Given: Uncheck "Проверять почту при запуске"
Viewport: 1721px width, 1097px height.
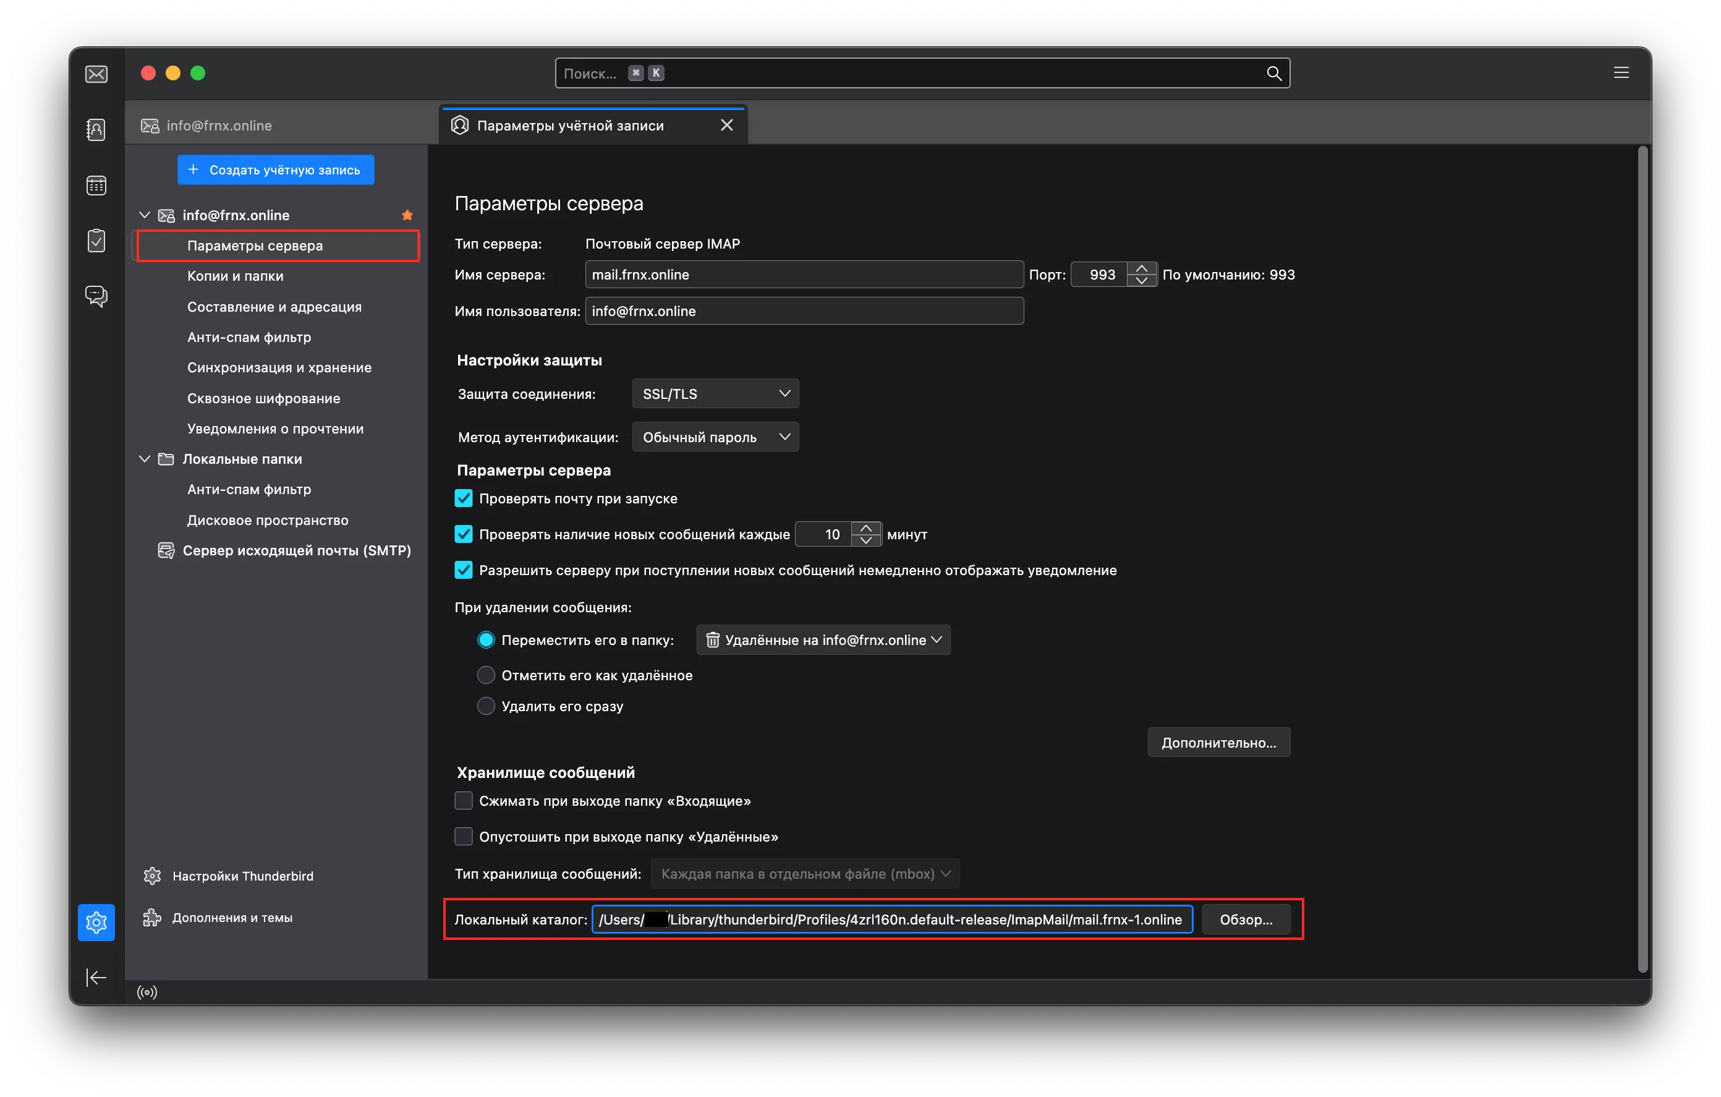Looking at the screenshot, I should pos(464,498).
